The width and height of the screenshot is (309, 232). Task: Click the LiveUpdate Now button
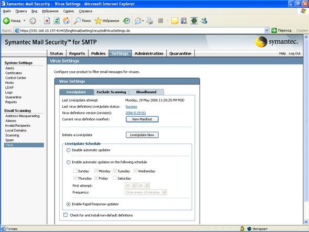tap(142, 135)
